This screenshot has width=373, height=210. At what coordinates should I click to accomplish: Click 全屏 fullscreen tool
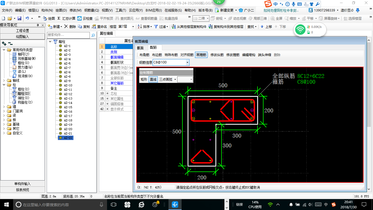coord(277,18)
